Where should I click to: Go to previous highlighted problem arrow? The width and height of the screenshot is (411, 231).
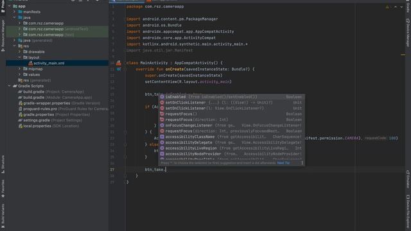[396, 7]
